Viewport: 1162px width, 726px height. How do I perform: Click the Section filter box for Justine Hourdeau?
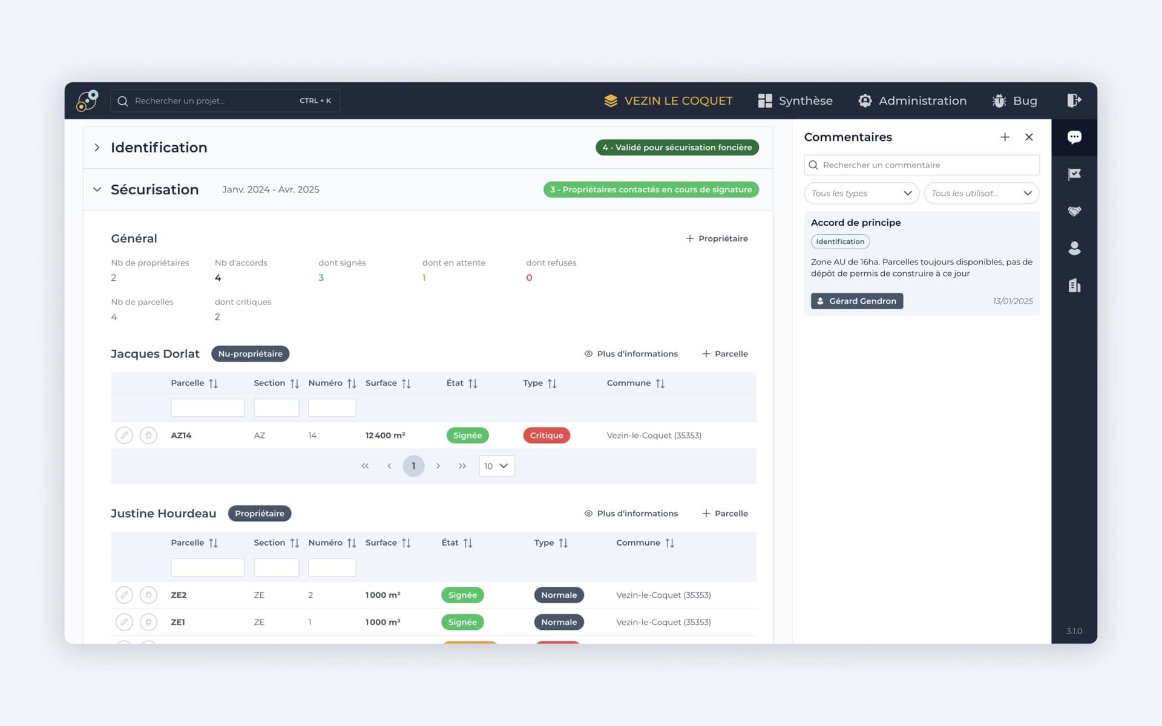pyautogui.click(x=277, y=567)
